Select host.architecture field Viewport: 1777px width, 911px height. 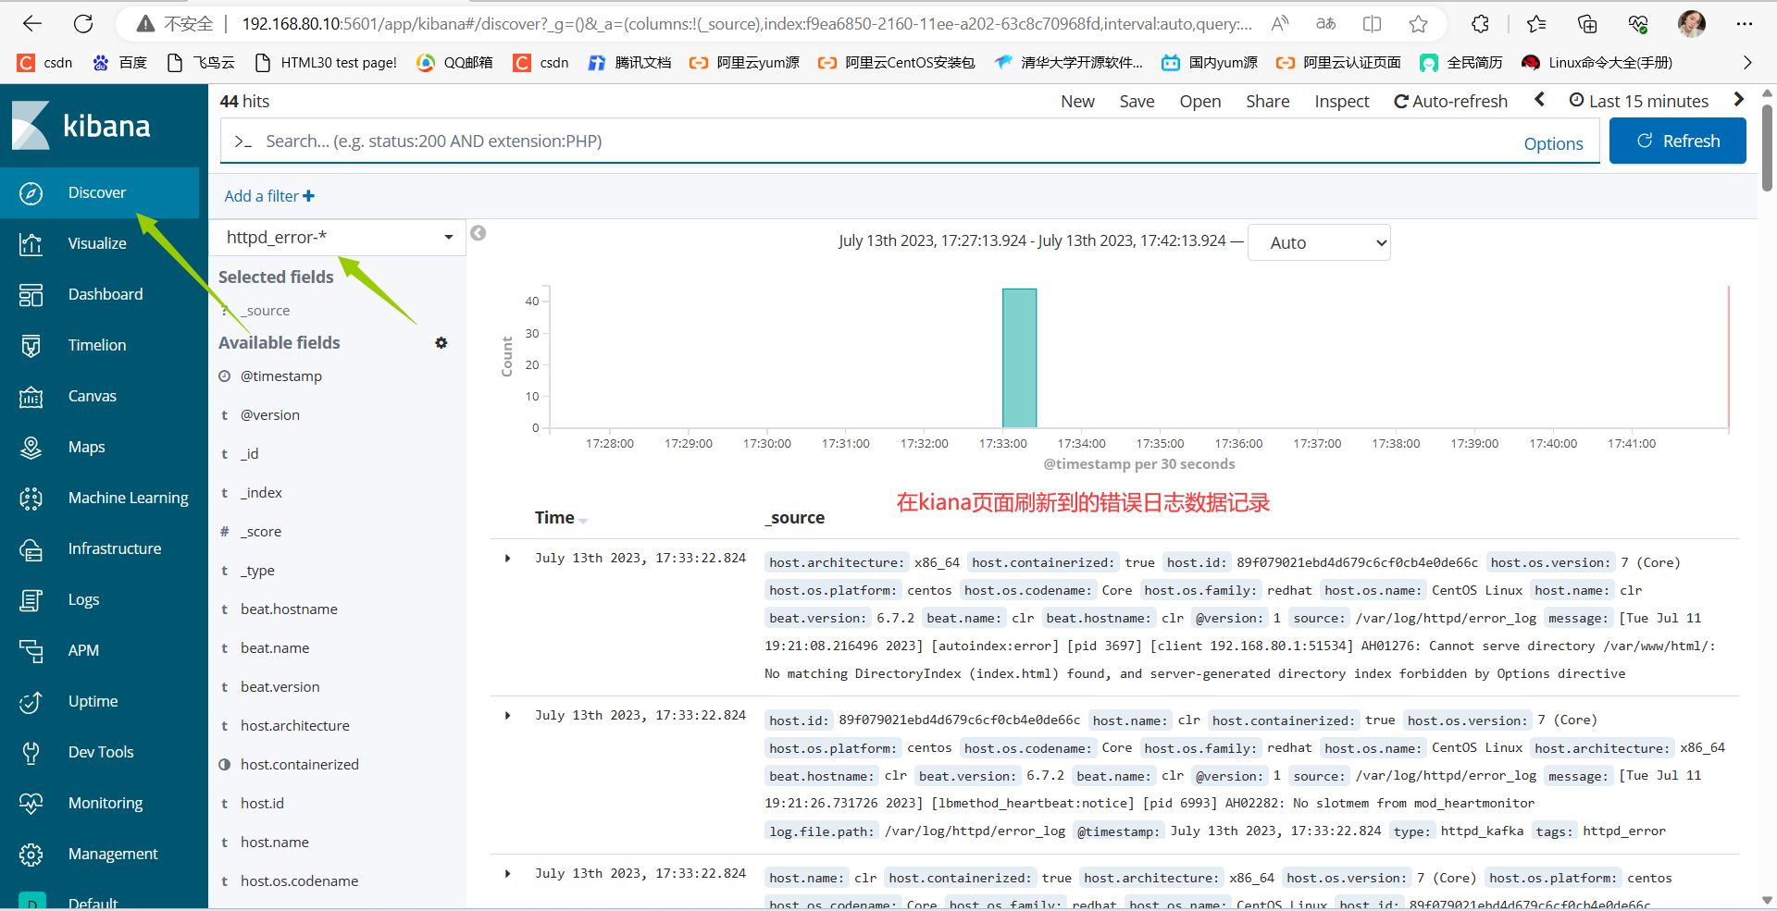point(295,726)
